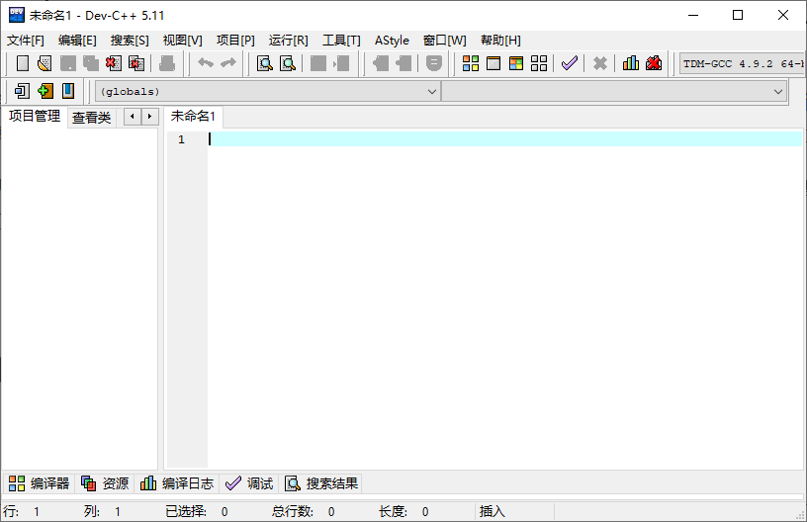Expand the empty member function dropdown
807x522 pixels.
(x=778, y=91)
